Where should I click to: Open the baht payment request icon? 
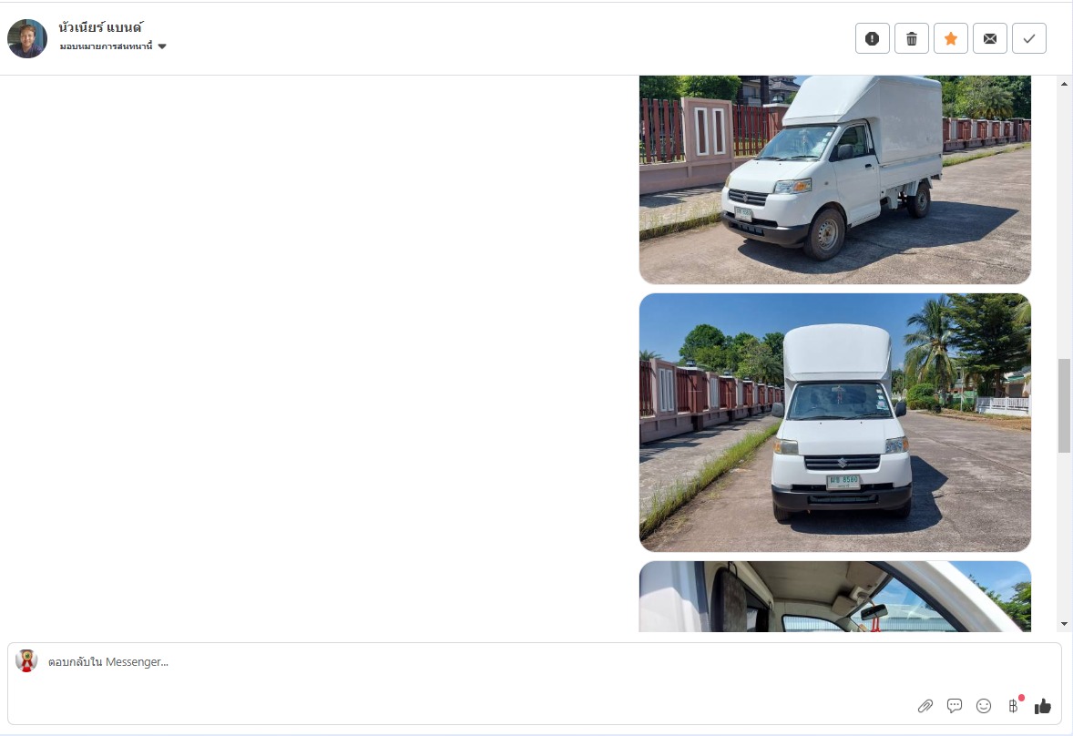[x=1014, y=706]
